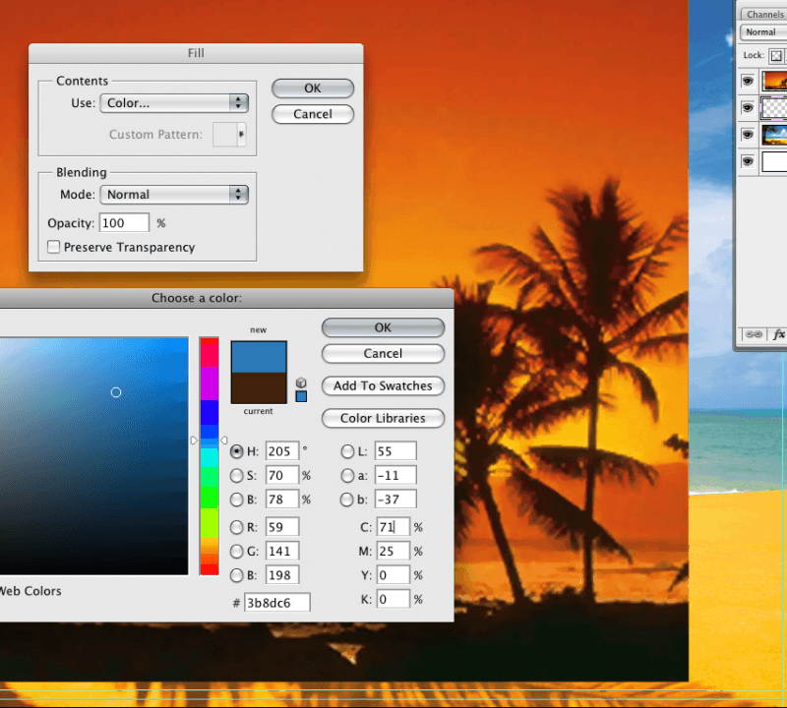Select the S saturation radio button
The image size is (787, 708).
[x=236, y=475]
